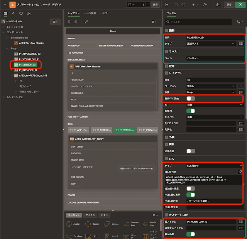Click the Redo icon
The height and width of the screenshot is (239, 247).
click(x=183, y=5)
